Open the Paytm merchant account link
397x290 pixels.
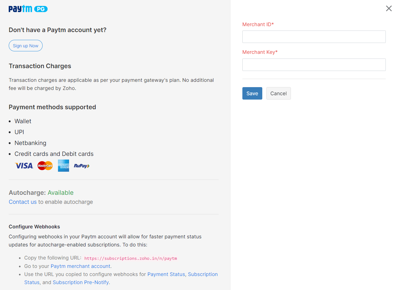click(x=81, y=266)
